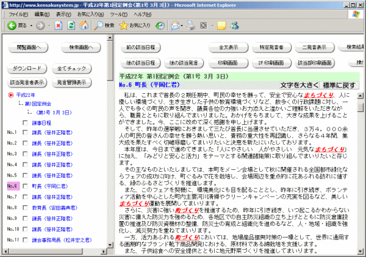Open Forward button history dropdown arrow
The width and height of the screenshot is (366, 257).
pyautogui.click(x=49, y=26)
